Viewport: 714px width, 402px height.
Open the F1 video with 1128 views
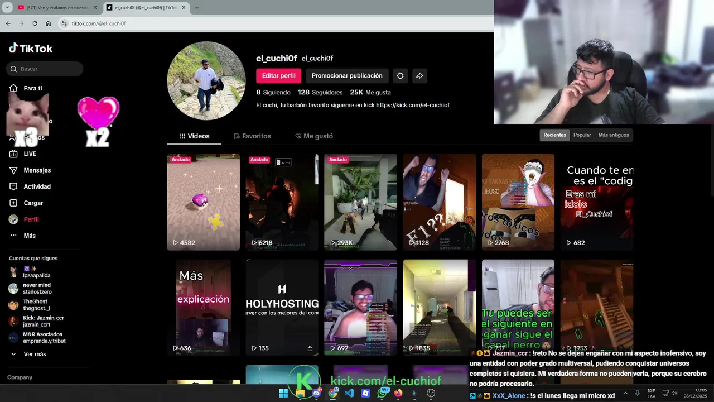coord(440,202)
